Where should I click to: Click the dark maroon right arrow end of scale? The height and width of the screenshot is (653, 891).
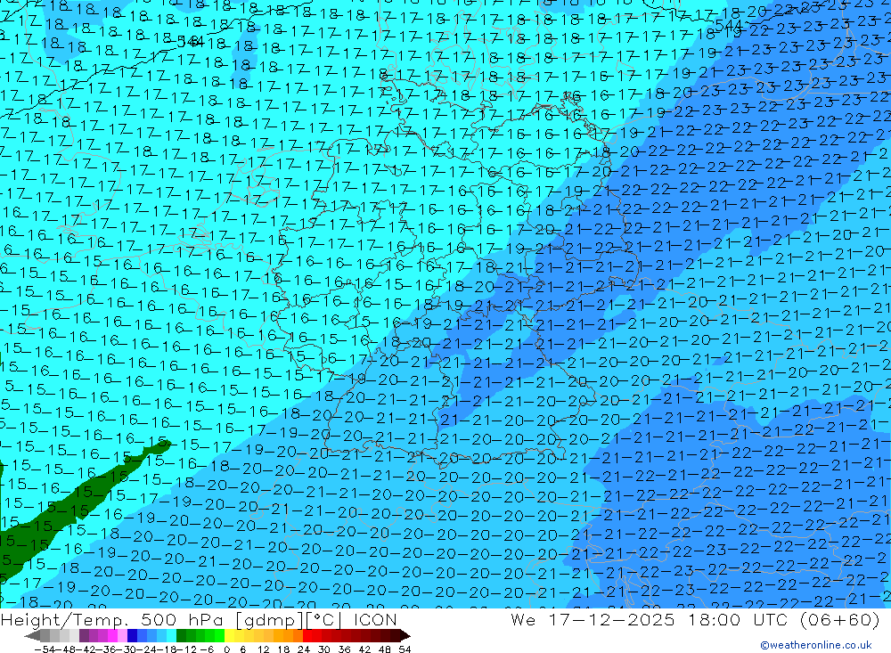(x=405, y=635)
